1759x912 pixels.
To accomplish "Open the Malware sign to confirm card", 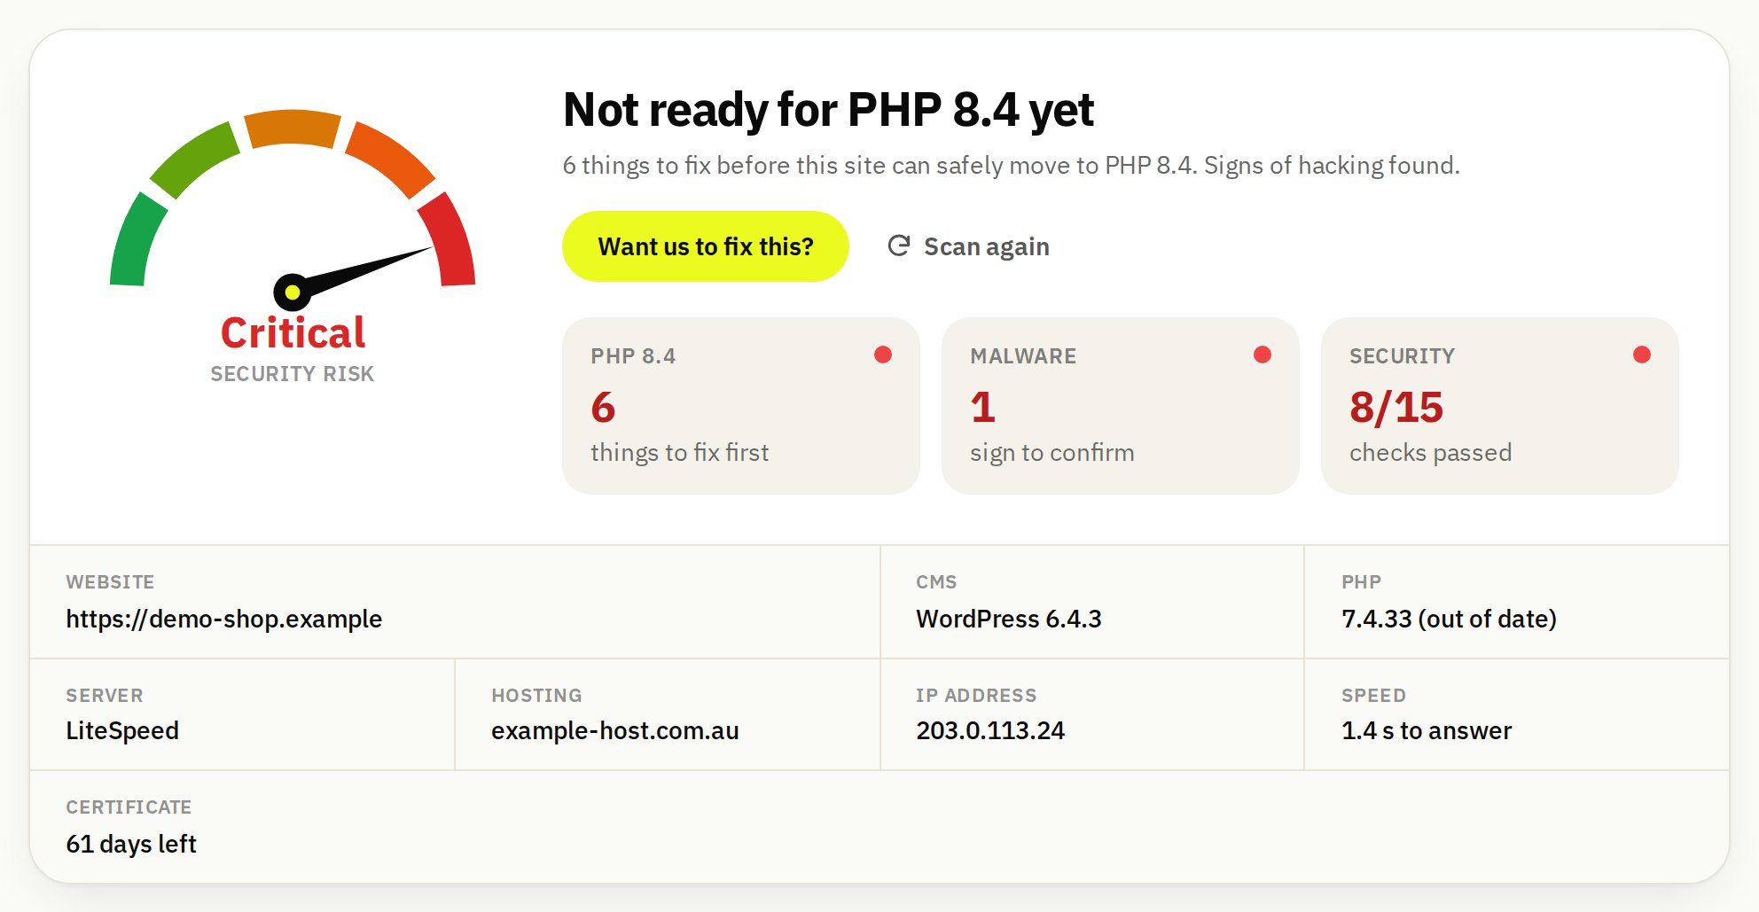I will coord(1121,406).
